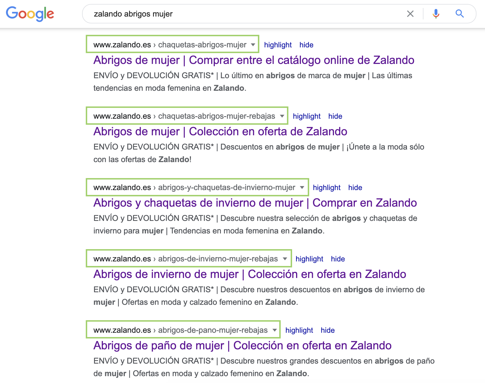
Task: Open dropdown for abrigos-de-invierno-mujer-rebajas URL
Action: click(285, 259)
